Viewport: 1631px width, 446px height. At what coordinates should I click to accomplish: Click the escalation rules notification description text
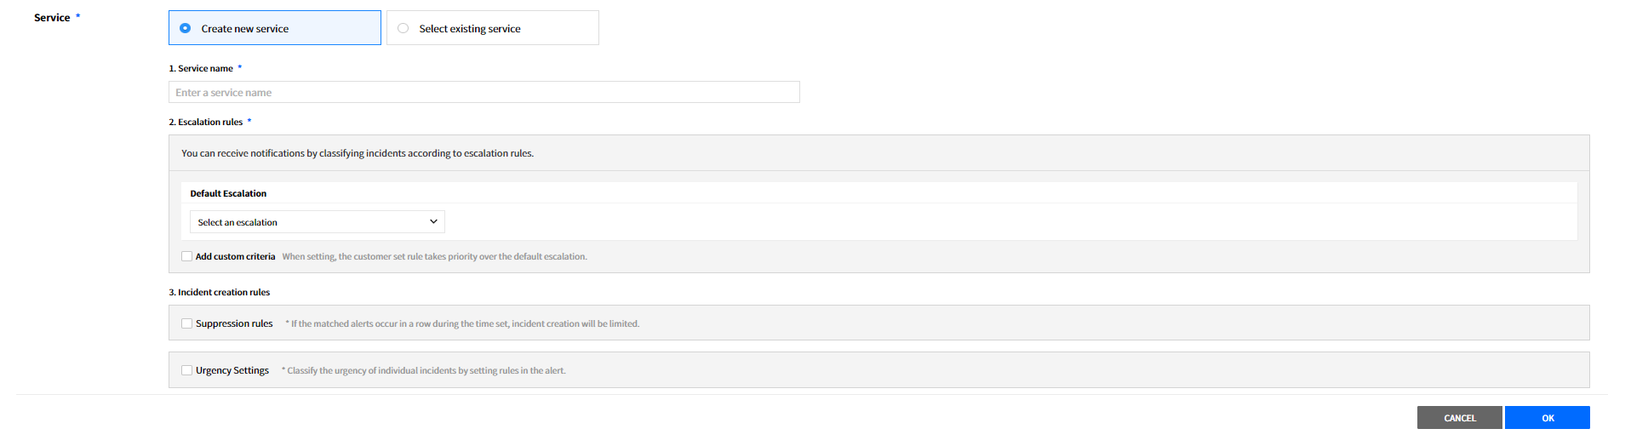point(358,153)
